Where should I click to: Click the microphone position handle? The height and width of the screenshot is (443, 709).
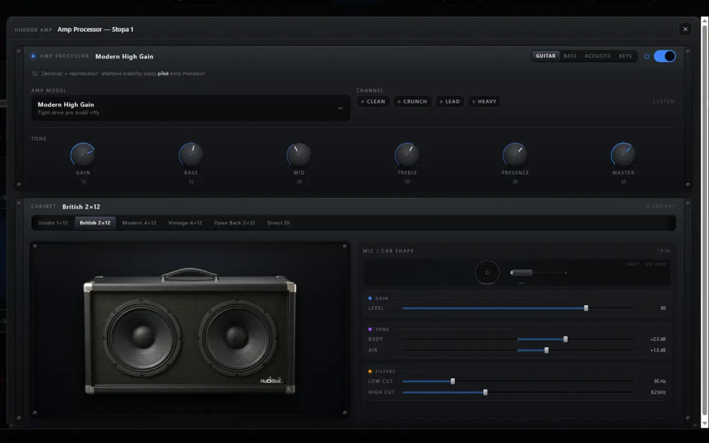pos(521,272)
